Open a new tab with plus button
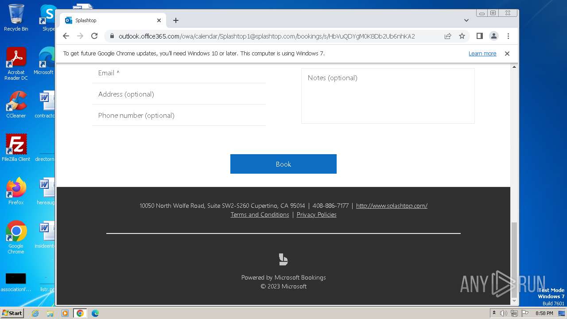The width and height of the screenshot is (567, 319). (x=176, y=20)
